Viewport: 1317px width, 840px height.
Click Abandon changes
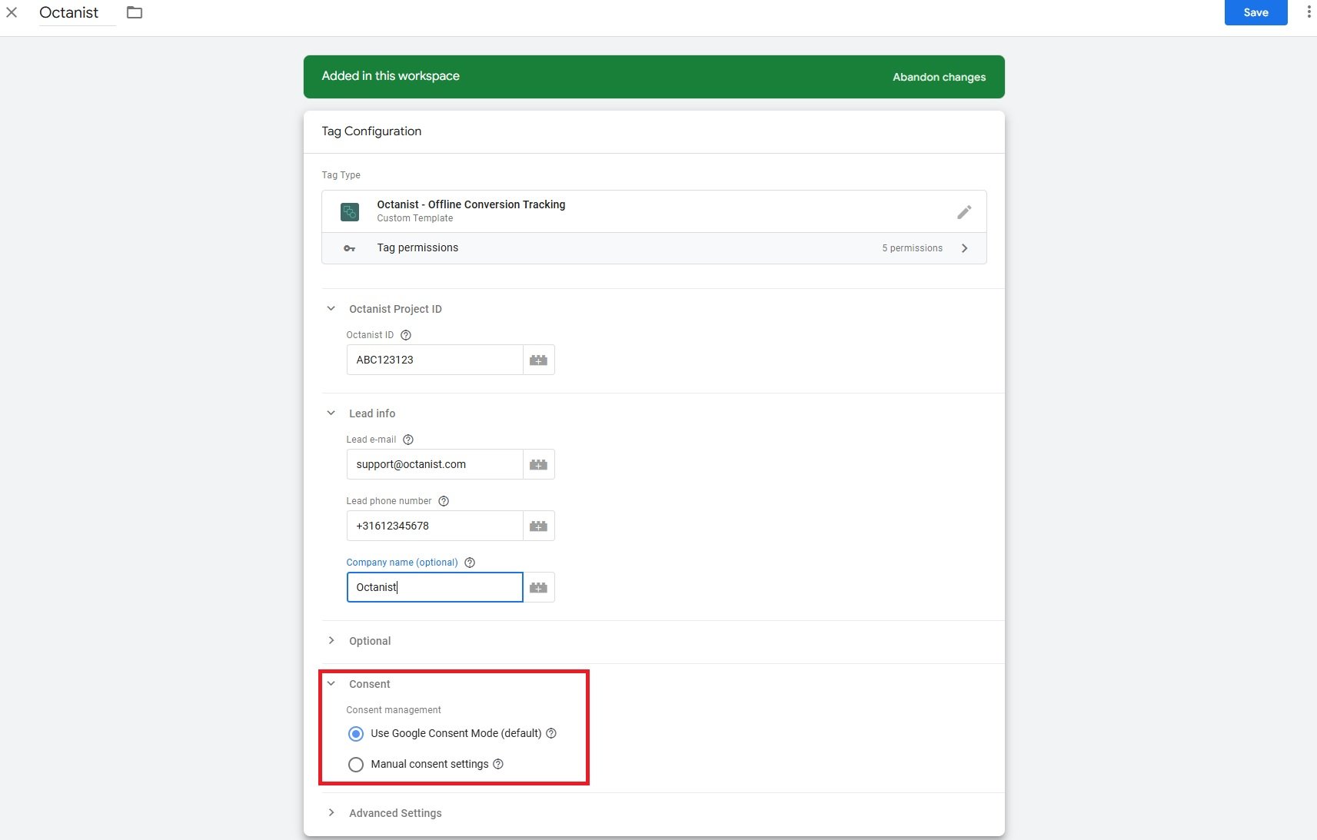point(939,77)
